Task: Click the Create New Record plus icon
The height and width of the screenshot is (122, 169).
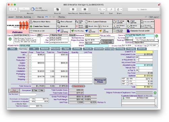Action: pyautogui.click(x=31, y=26)
